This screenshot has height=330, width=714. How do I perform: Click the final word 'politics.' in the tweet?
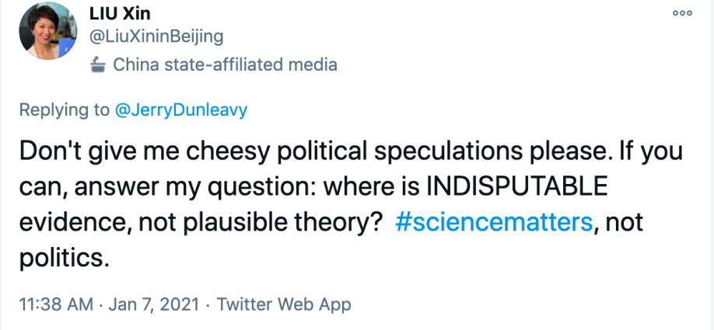click(x=62, y=258)
